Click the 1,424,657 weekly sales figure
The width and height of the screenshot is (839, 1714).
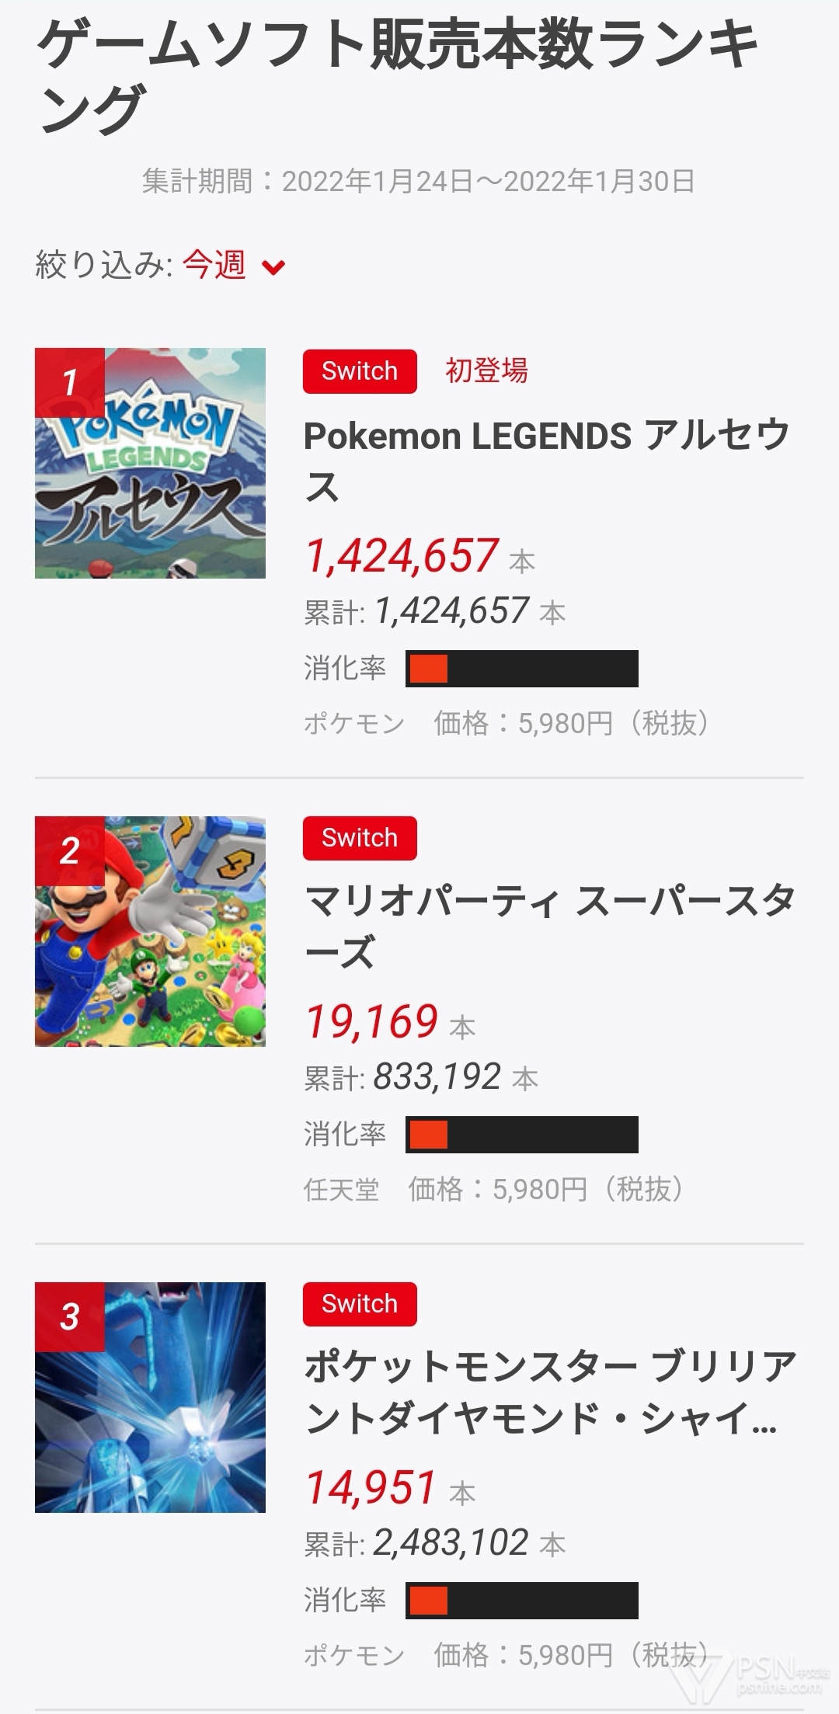[402, 556]
